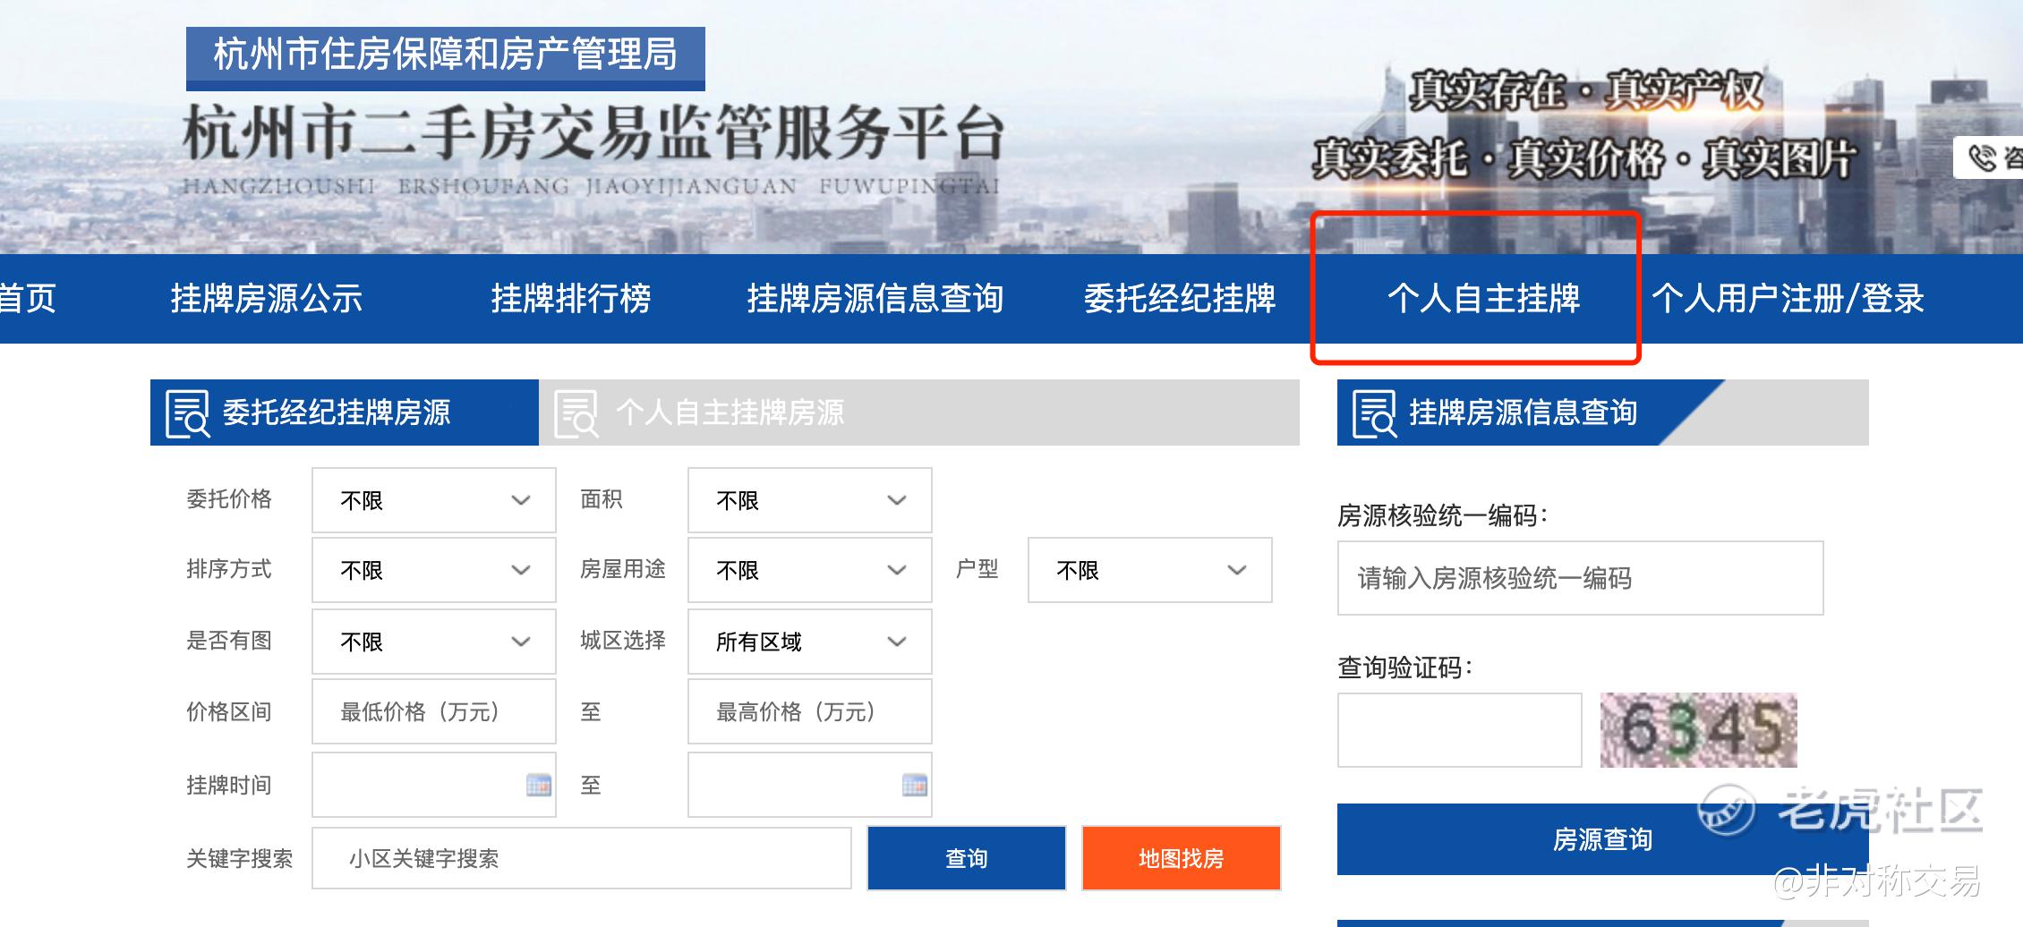
Task: Click the 房源查询 button
Action: tap(1603, 839)
